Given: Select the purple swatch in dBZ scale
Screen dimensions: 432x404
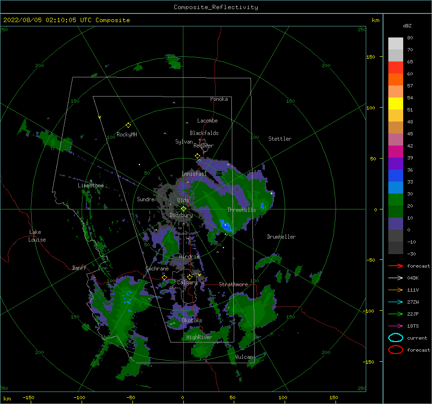Looking at the screenshot, I should tap(396, 163).
